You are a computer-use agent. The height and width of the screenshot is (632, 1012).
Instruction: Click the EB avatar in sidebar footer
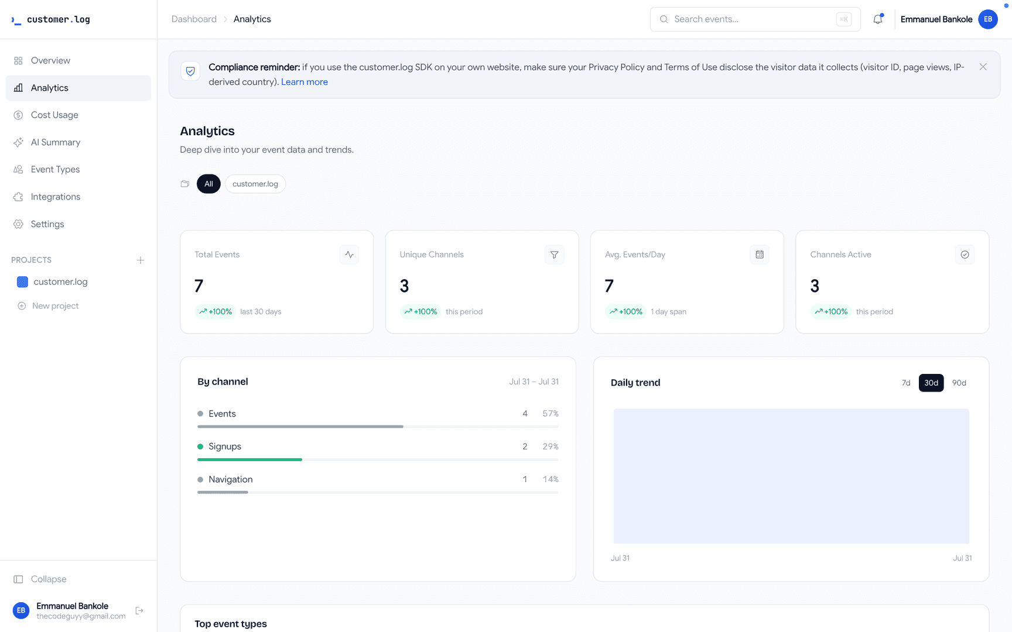21,611
